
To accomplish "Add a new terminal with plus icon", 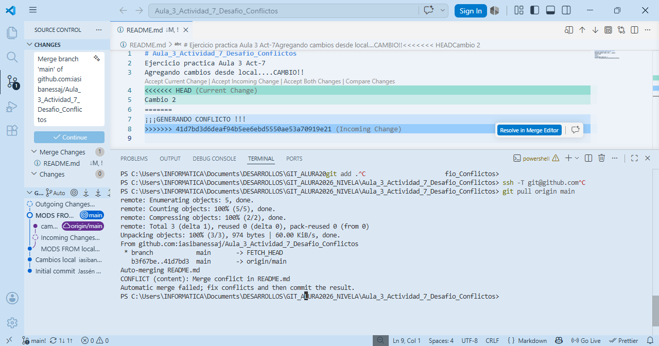I will point(569,158).
